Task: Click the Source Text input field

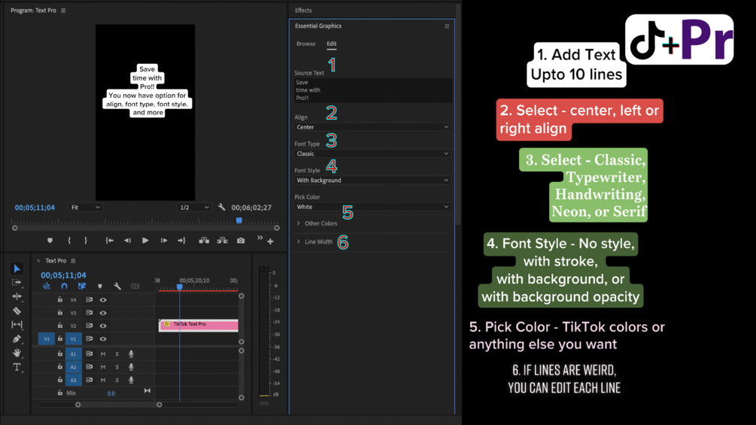Action: [x=373, y=90]
